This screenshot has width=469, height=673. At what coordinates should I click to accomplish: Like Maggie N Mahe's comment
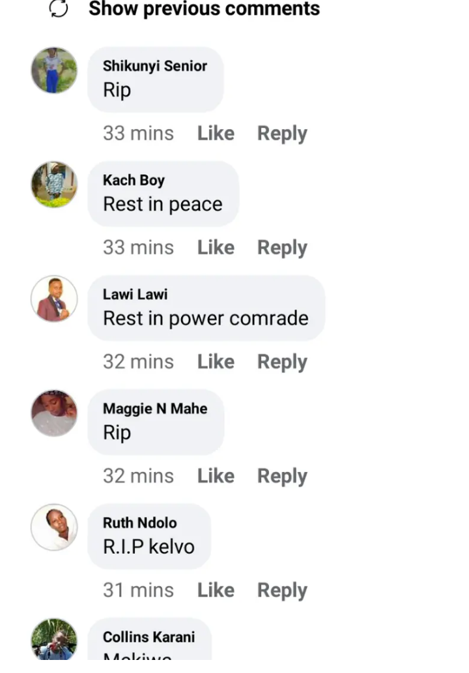click(x=216, y=475)
